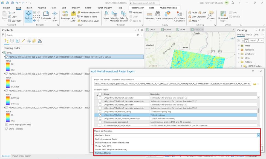Click Add Data From Path
The height and width of the screenshot is (159, 266).
(x=89, y=13)
